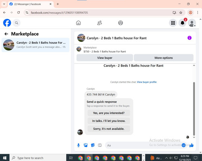The width and height of the screenshot is (202, 161).
Task: Open the Menu grid icon
Action: pyautogui.click(x=173, y=23)
